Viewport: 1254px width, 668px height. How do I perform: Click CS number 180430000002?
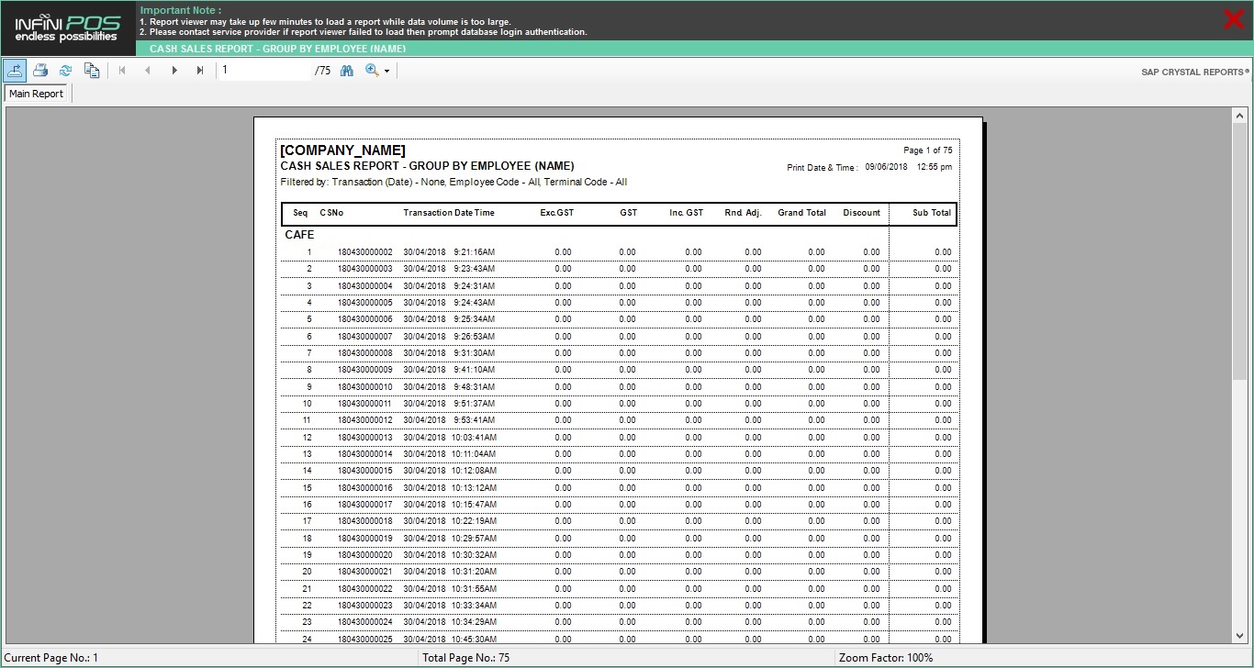[x=364, y=252]
